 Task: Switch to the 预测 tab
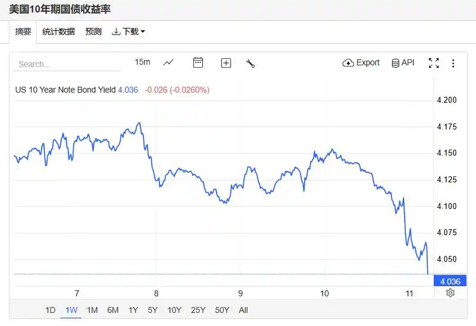[x=93, y=31]
